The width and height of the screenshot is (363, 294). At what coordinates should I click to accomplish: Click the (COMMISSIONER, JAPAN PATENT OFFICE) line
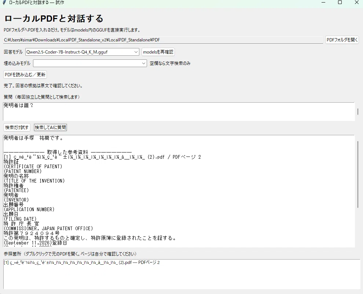(x=48, y=229)
